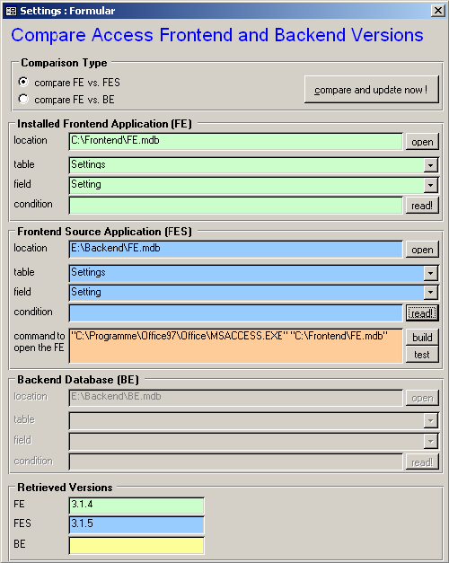Expand the FE table dropdown
Viewport: 449px width, 563px height.
click(430, 165)
